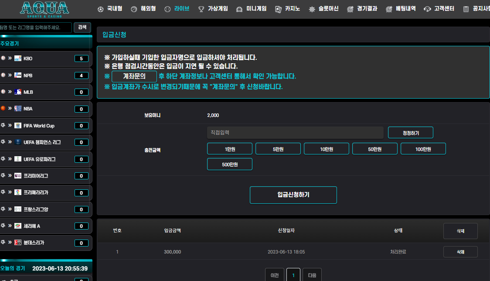Click the trophy icon beside 가상게임
Screen dimensions: 490x281
point(201,9)
